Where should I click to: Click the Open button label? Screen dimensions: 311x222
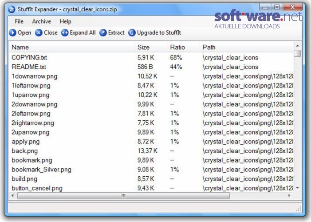coord(24,33)
